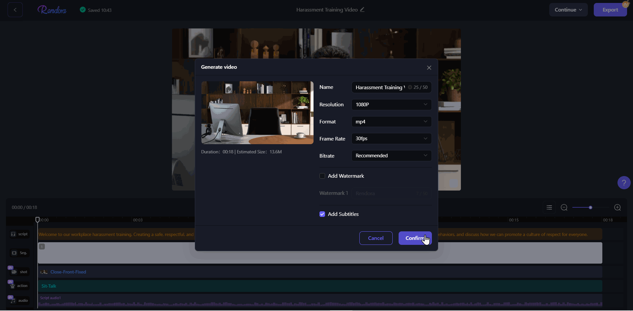
Task: Open the Continue menu
Action: (x=568, y=10)
